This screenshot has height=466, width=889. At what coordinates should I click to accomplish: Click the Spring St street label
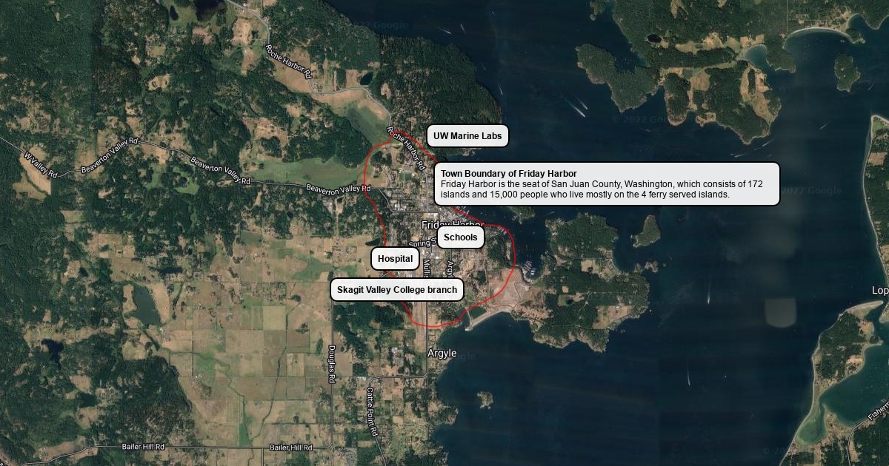point(419,243)
